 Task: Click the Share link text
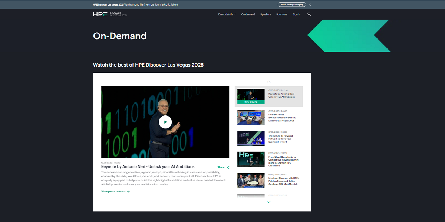(x=221, y=168)
